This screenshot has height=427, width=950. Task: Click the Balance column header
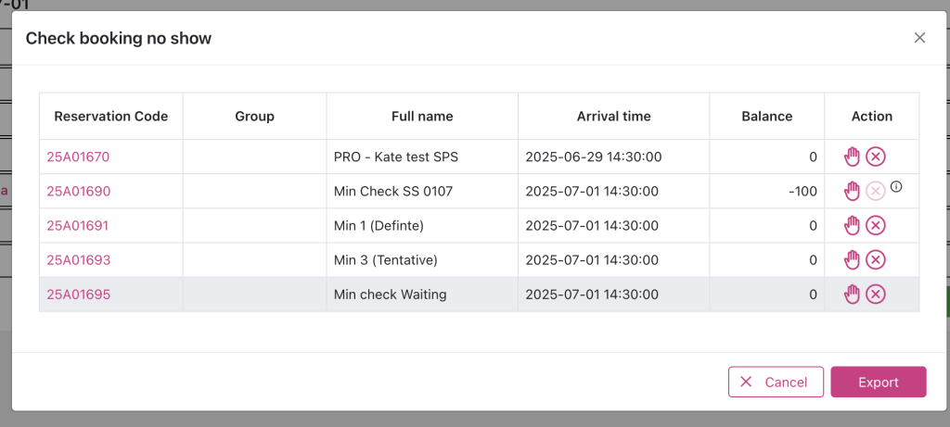pyautogui.click(x=766, y=117)
